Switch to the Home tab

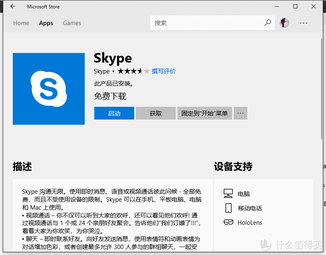(21, 23)
